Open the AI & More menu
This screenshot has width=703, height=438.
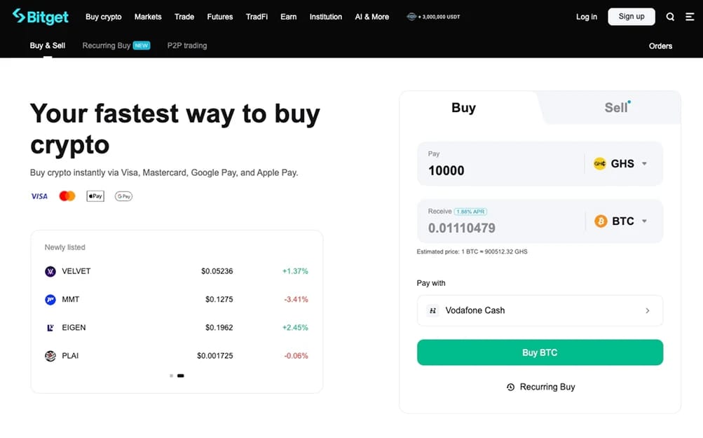(x=372, y=17)
